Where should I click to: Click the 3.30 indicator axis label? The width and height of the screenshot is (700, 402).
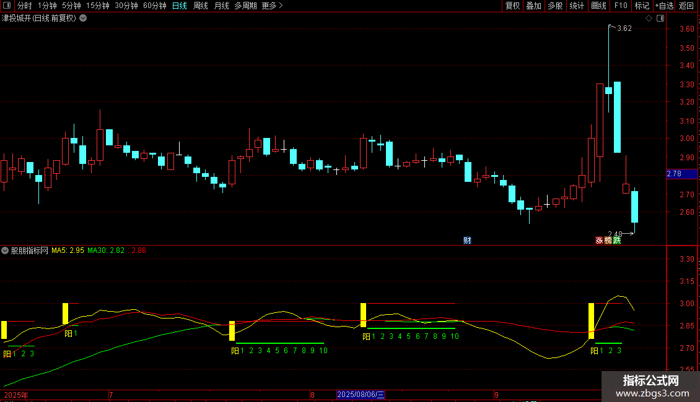coord(686,259)
